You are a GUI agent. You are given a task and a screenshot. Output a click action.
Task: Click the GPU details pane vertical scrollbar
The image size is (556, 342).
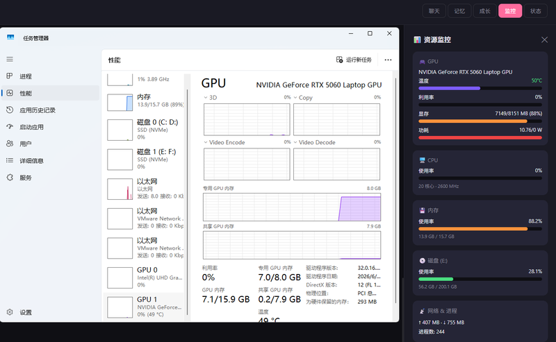pos(395,191)
